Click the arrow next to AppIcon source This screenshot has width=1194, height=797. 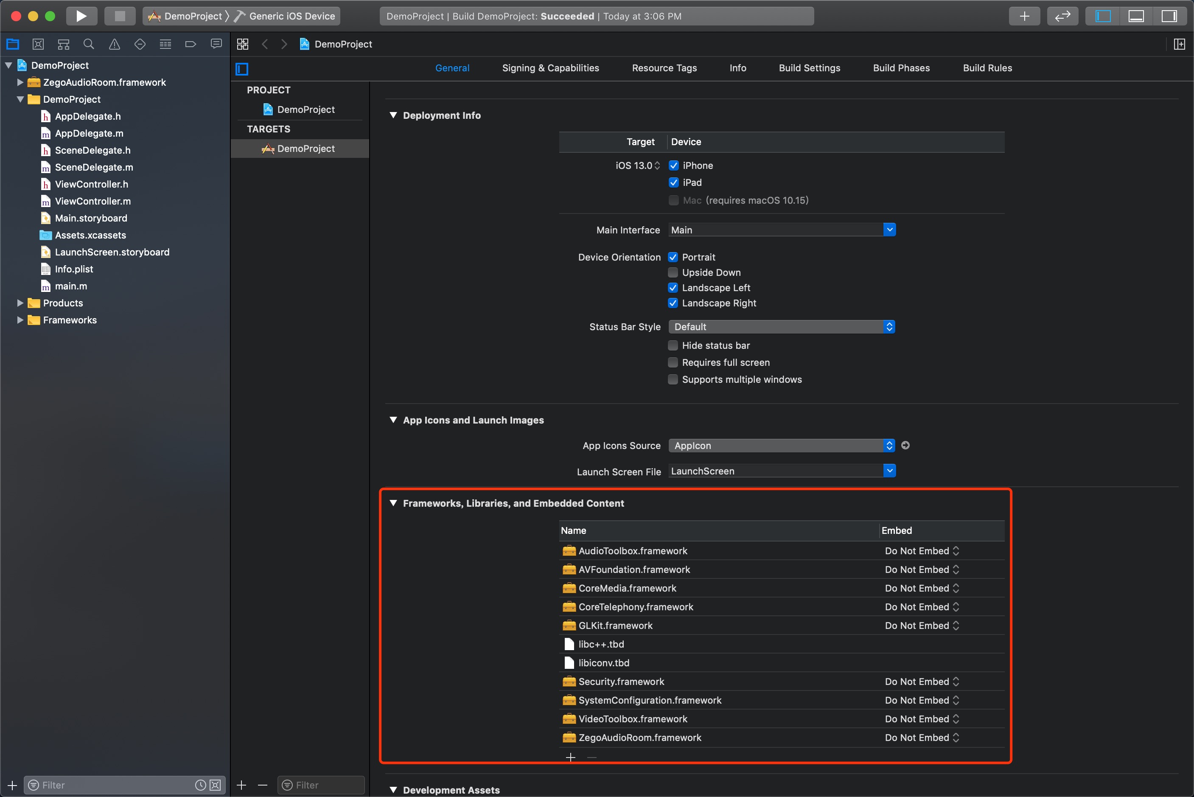point(905,445)
